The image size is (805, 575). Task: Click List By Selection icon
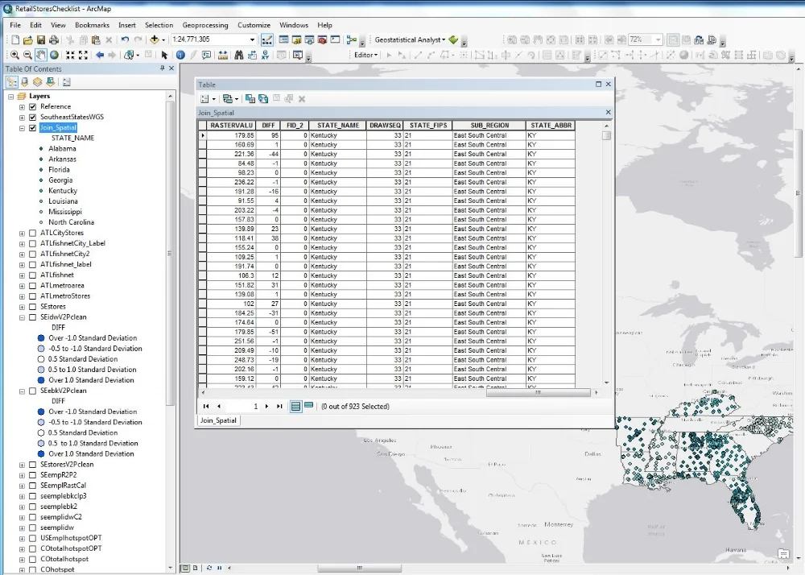point(50,81)
